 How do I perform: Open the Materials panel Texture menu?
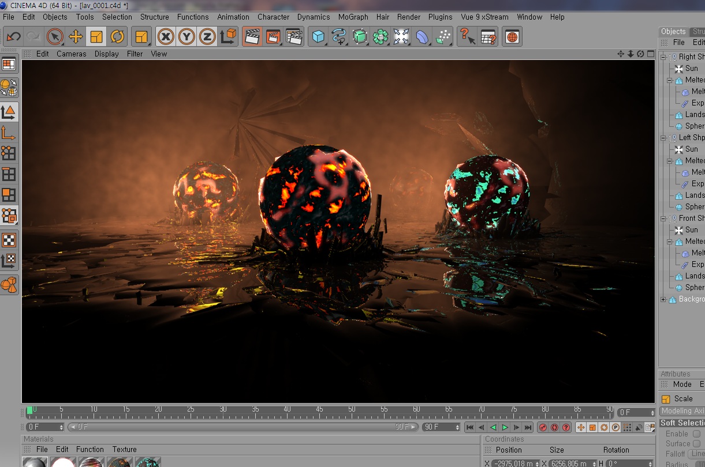pyautogui.click(x=125, y=449)
